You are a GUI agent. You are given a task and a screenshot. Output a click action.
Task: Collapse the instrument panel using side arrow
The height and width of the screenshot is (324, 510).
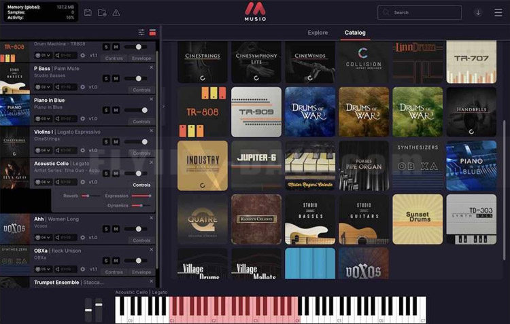164,106
